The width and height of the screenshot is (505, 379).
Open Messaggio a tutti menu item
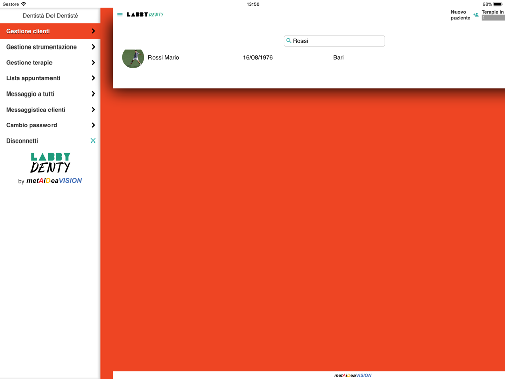[x=50, y=94]
